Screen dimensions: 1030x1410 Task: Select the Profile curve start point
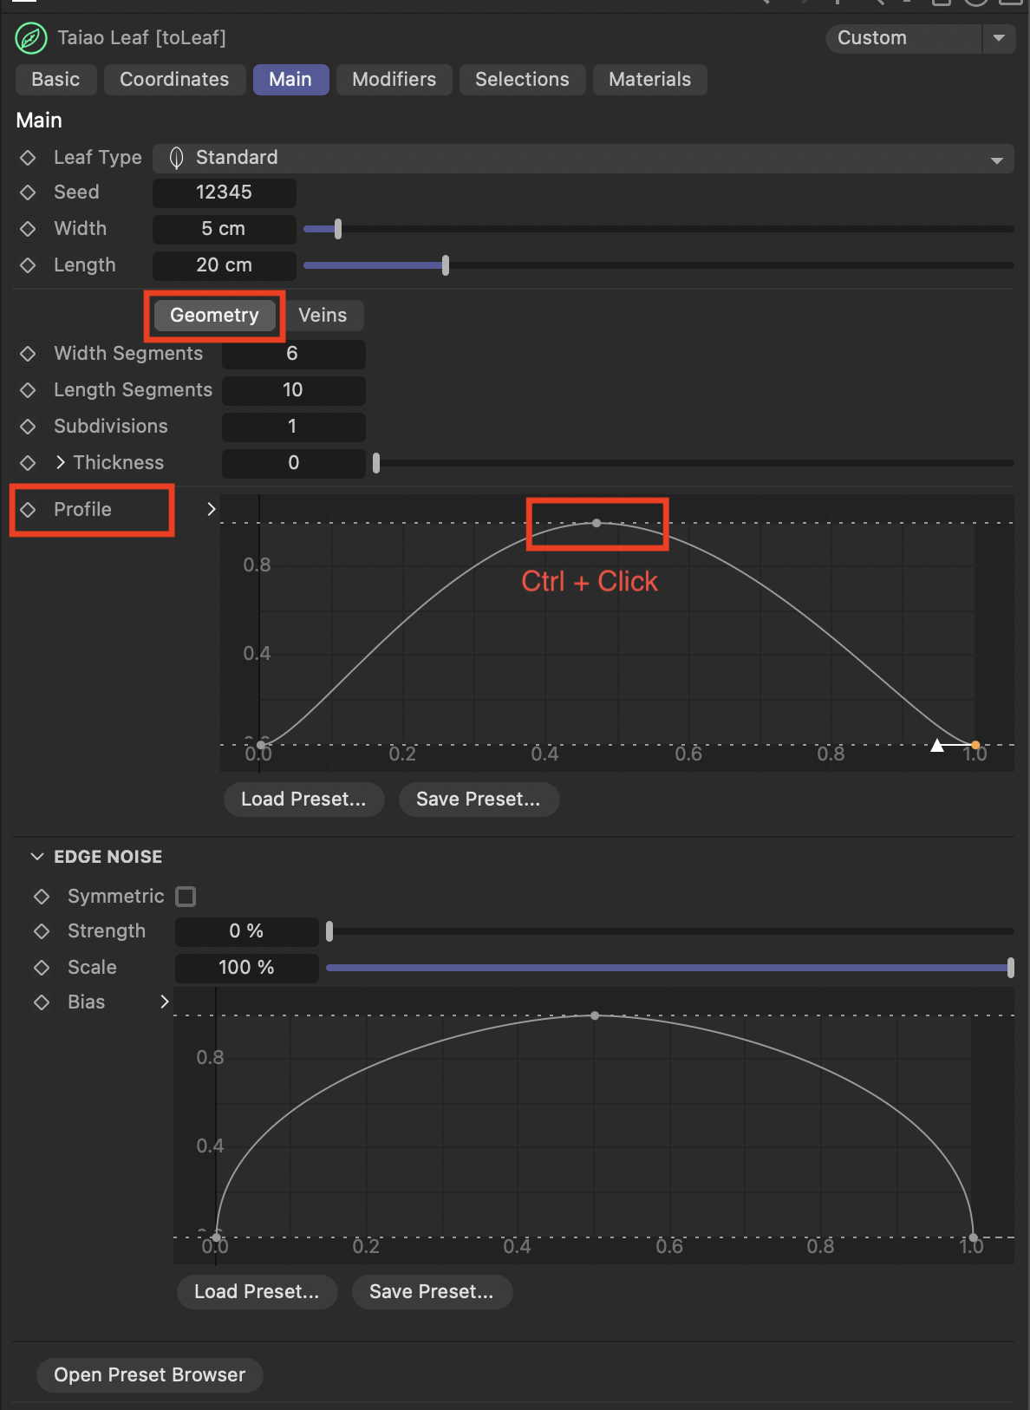(x=261, y=745)
